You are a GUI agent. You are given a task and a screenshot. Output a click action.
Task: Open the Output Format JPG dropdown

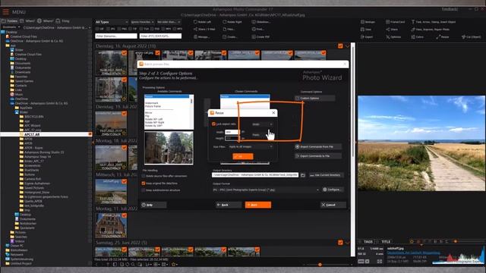click(266, 190)
